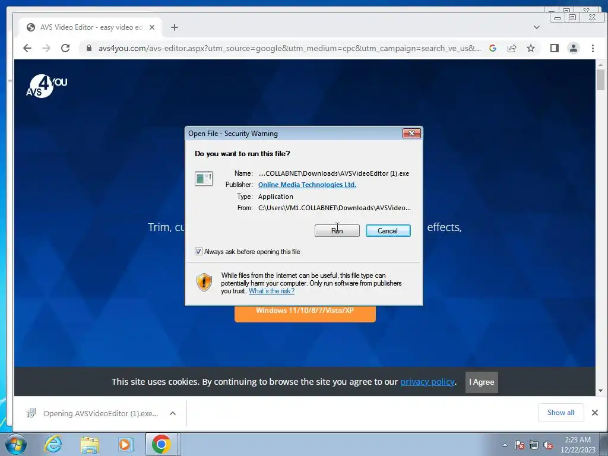Go forward in Chrome browser
608x456 pixels.
tap(46, 48)
